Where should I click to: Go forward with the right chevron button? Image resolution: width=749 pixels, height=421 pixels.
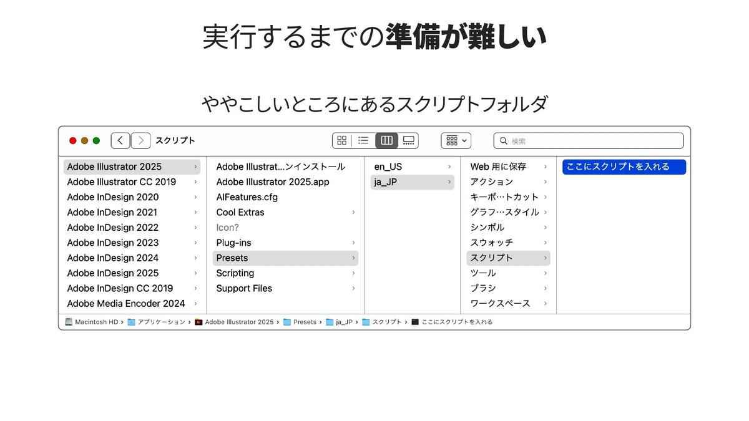[x=141, y=140]
